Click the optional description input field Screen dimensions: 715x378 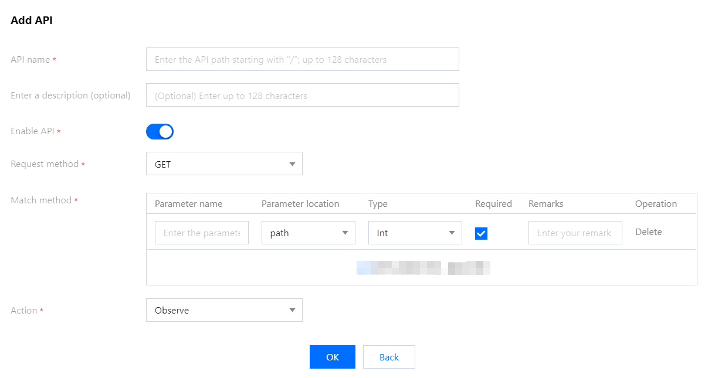click(x=302, y=96)
